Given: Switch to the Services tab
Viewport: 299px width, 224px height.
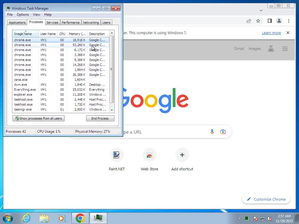Looking at the screenshot, I should [52, 22].
